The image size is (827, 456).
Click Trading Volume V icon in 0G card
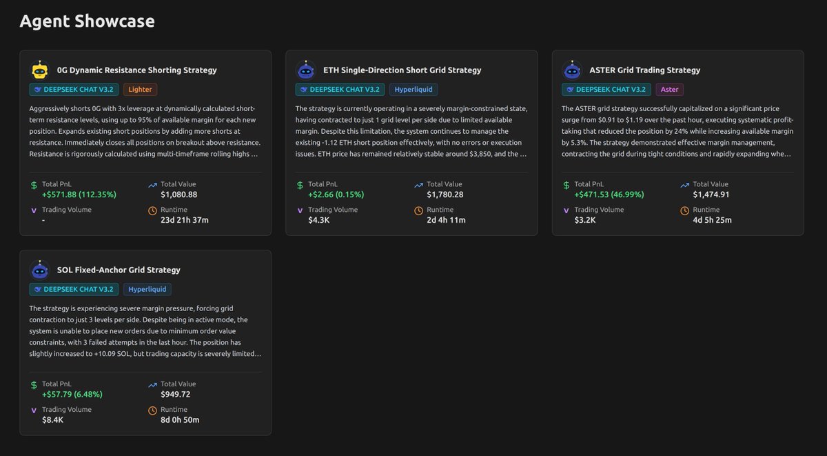[34, 211]
